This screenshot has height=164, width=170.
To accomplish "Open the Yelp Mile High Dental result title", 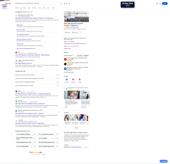I will [32, 55].
